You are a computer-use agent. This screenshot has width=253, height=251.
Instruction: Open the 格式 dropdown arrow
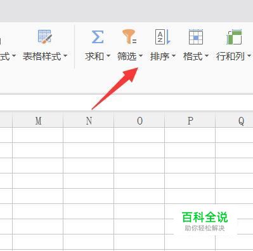pyautogui.click(x=207, y=56)
